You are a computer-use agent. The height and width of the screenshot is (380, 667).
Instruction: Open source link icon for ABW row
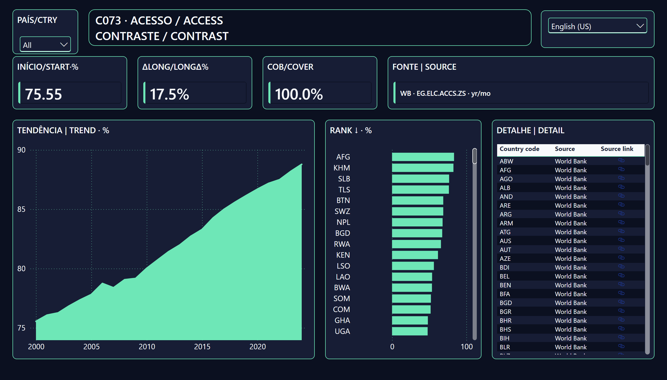tap(621, 161)
